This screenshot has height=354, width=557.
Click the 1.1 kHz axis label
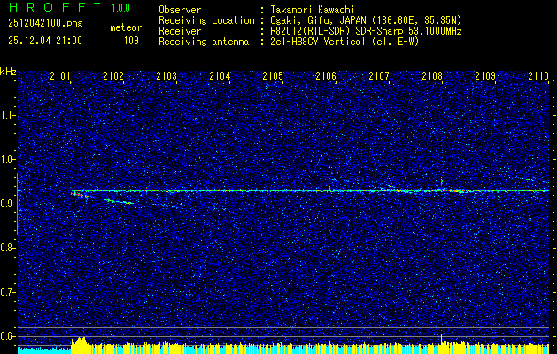(7, 115)
